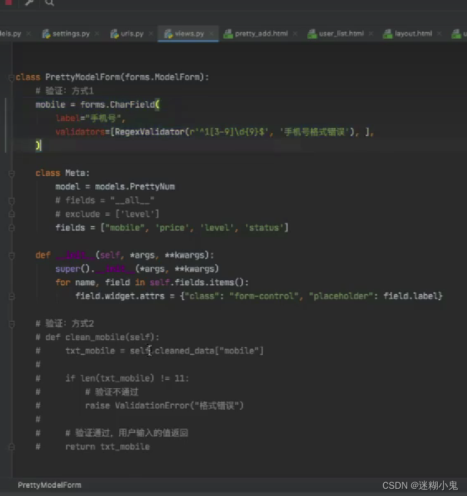Open the user_list.html tab
This screenshot has height=496, width=467.
pyautogui.click(x=341, y=34)
